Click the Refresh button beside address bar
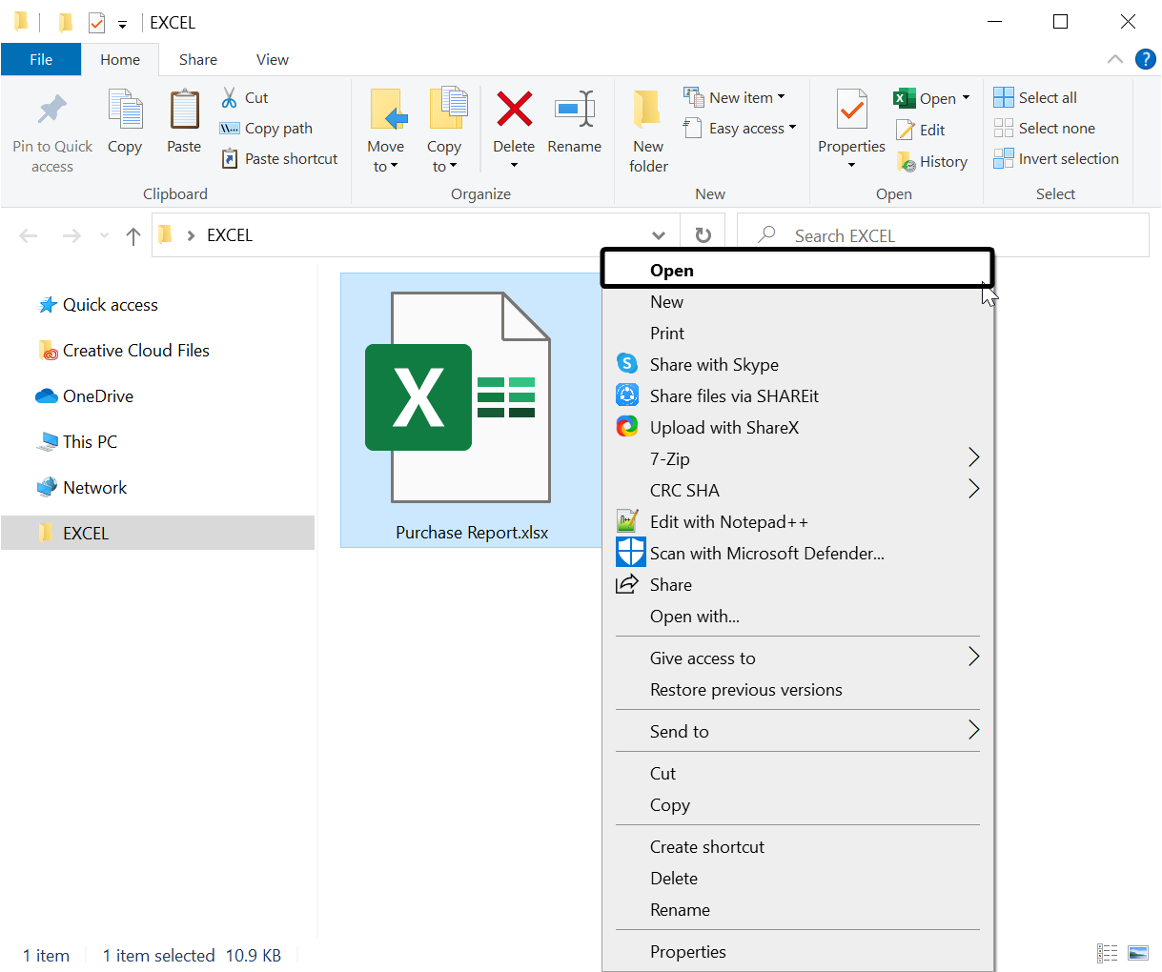This screenshot has height=972, width=1162. pyautogui.click(x=703, y=235)
